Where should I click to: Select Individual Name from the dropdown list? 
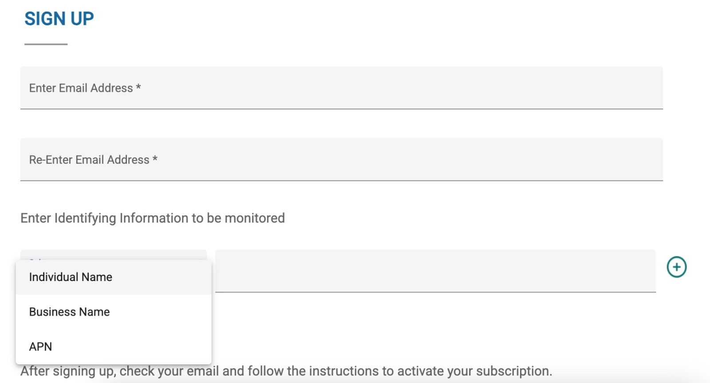[71, 277]
